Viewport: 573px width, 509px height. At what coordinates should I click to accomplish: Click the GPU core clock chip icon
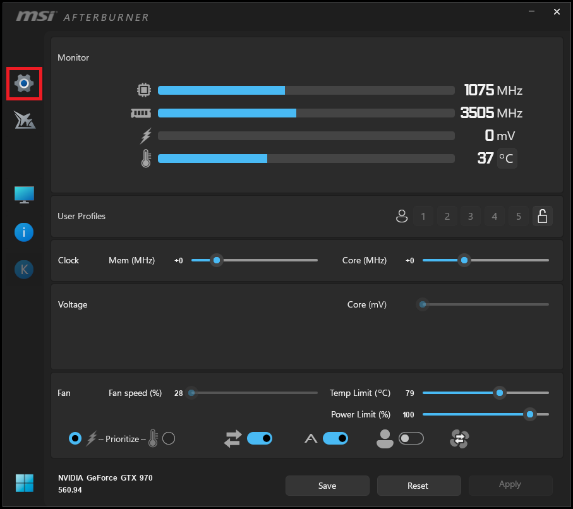(144, 90)
